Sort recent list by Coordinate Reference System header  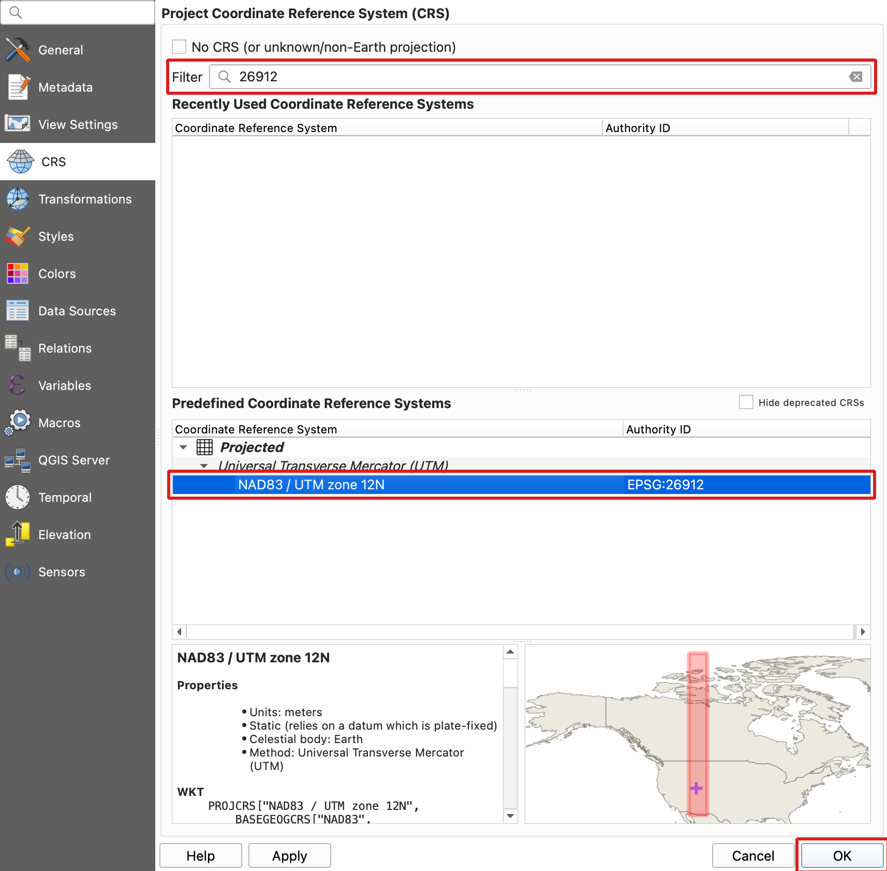[387, 128]
